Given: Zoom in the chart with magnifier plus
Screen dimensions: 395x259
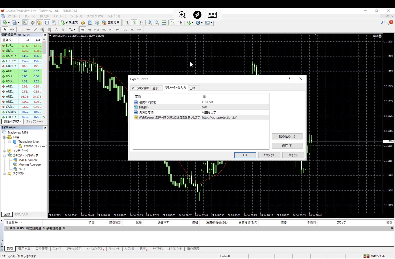Looking at the screenshot, I should pos(150,23).
